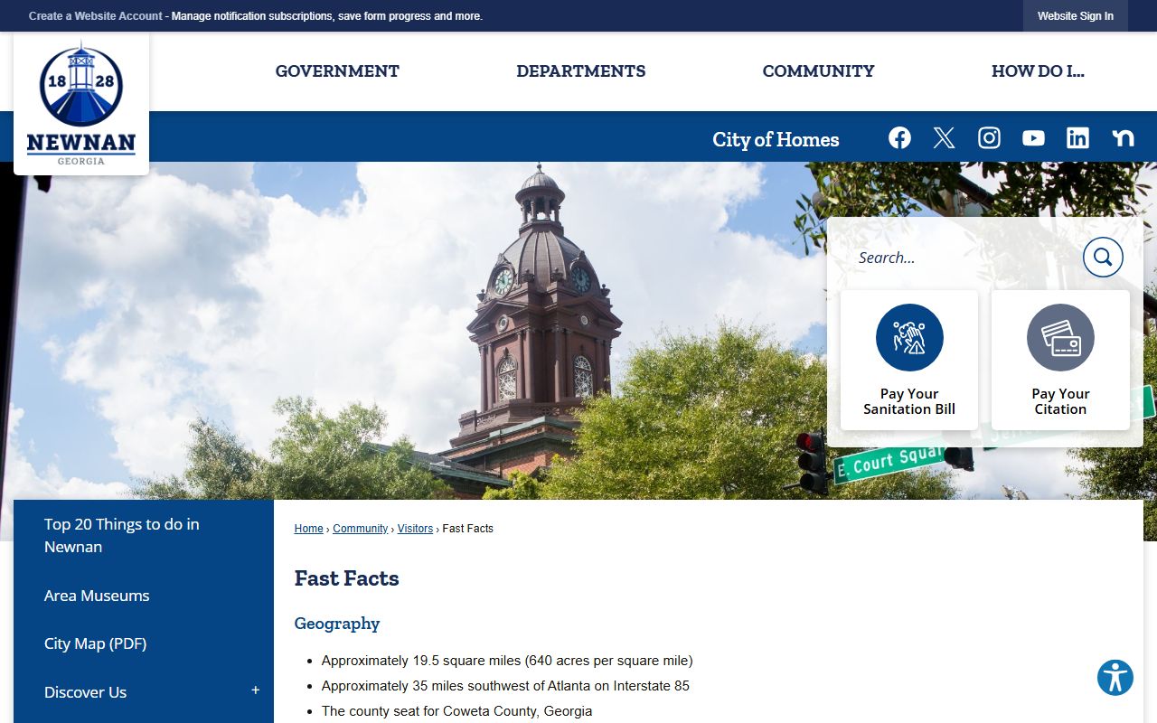Open the accessibility options widget
The width and height of the screenshot is (1157, 723).
[1115, 677]
